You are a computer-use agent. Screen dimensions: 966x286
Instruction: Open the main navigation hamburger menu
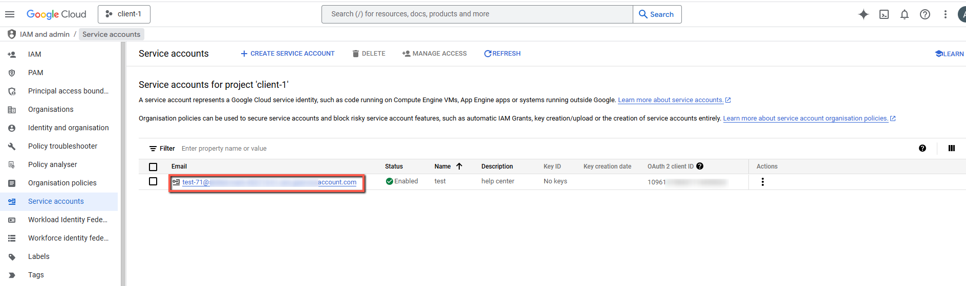10,14
